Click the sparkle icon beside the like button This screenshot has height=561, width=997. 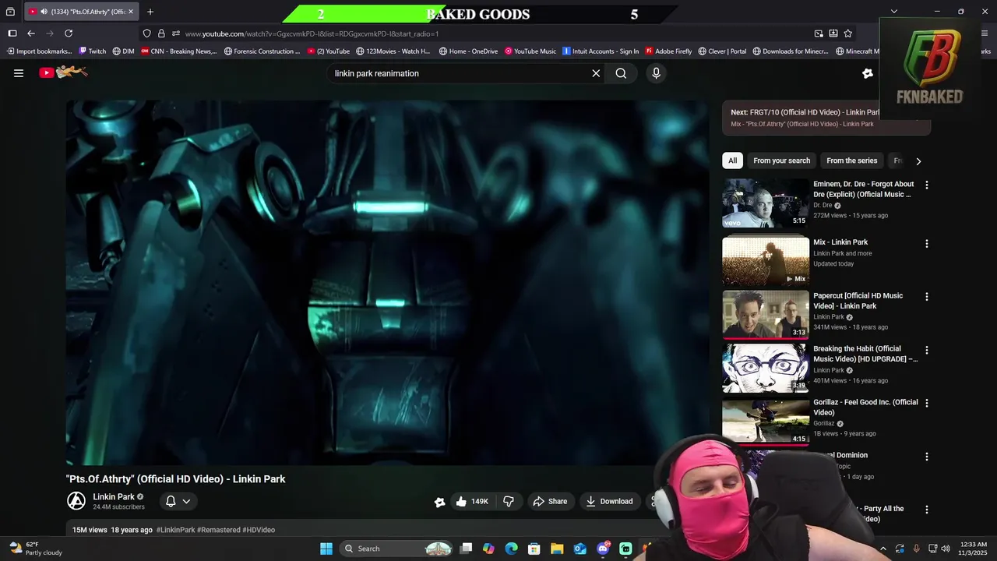439,502
